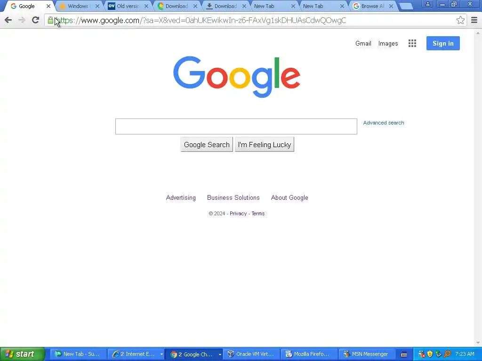Screen dimensions: 482x361
Task: Switch to MSN Messenger in the taskbar
Action: pos(367,354)
